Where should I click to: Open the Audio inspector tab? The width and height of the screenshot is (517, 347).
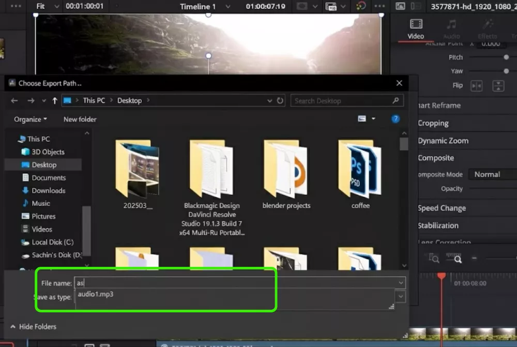click(451, 28)
